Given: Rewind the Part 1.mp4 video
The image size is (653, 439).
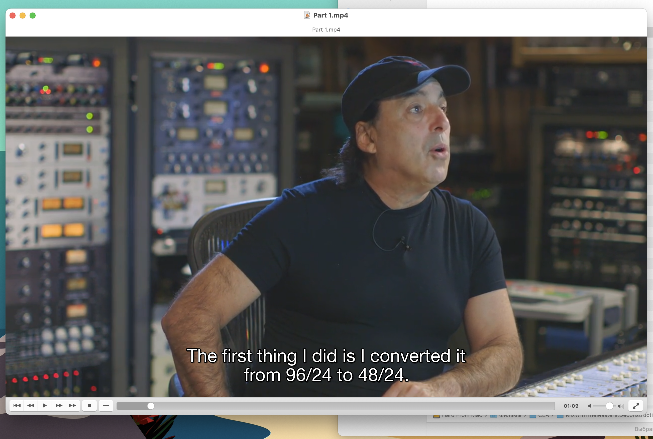Looking at the screenshot, I should (31, 405).
